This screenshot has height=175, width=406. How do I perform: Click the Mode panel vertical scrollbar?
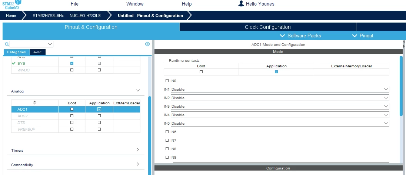pos(401,86)
